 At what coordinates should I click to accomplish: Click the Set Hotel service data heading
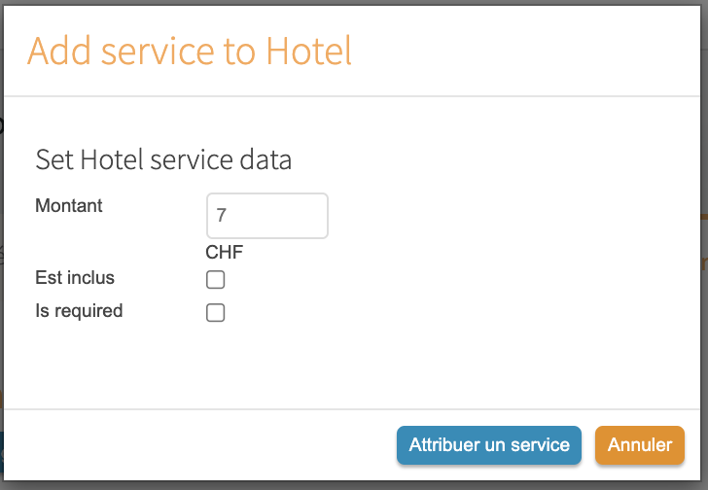click(163, 159)
